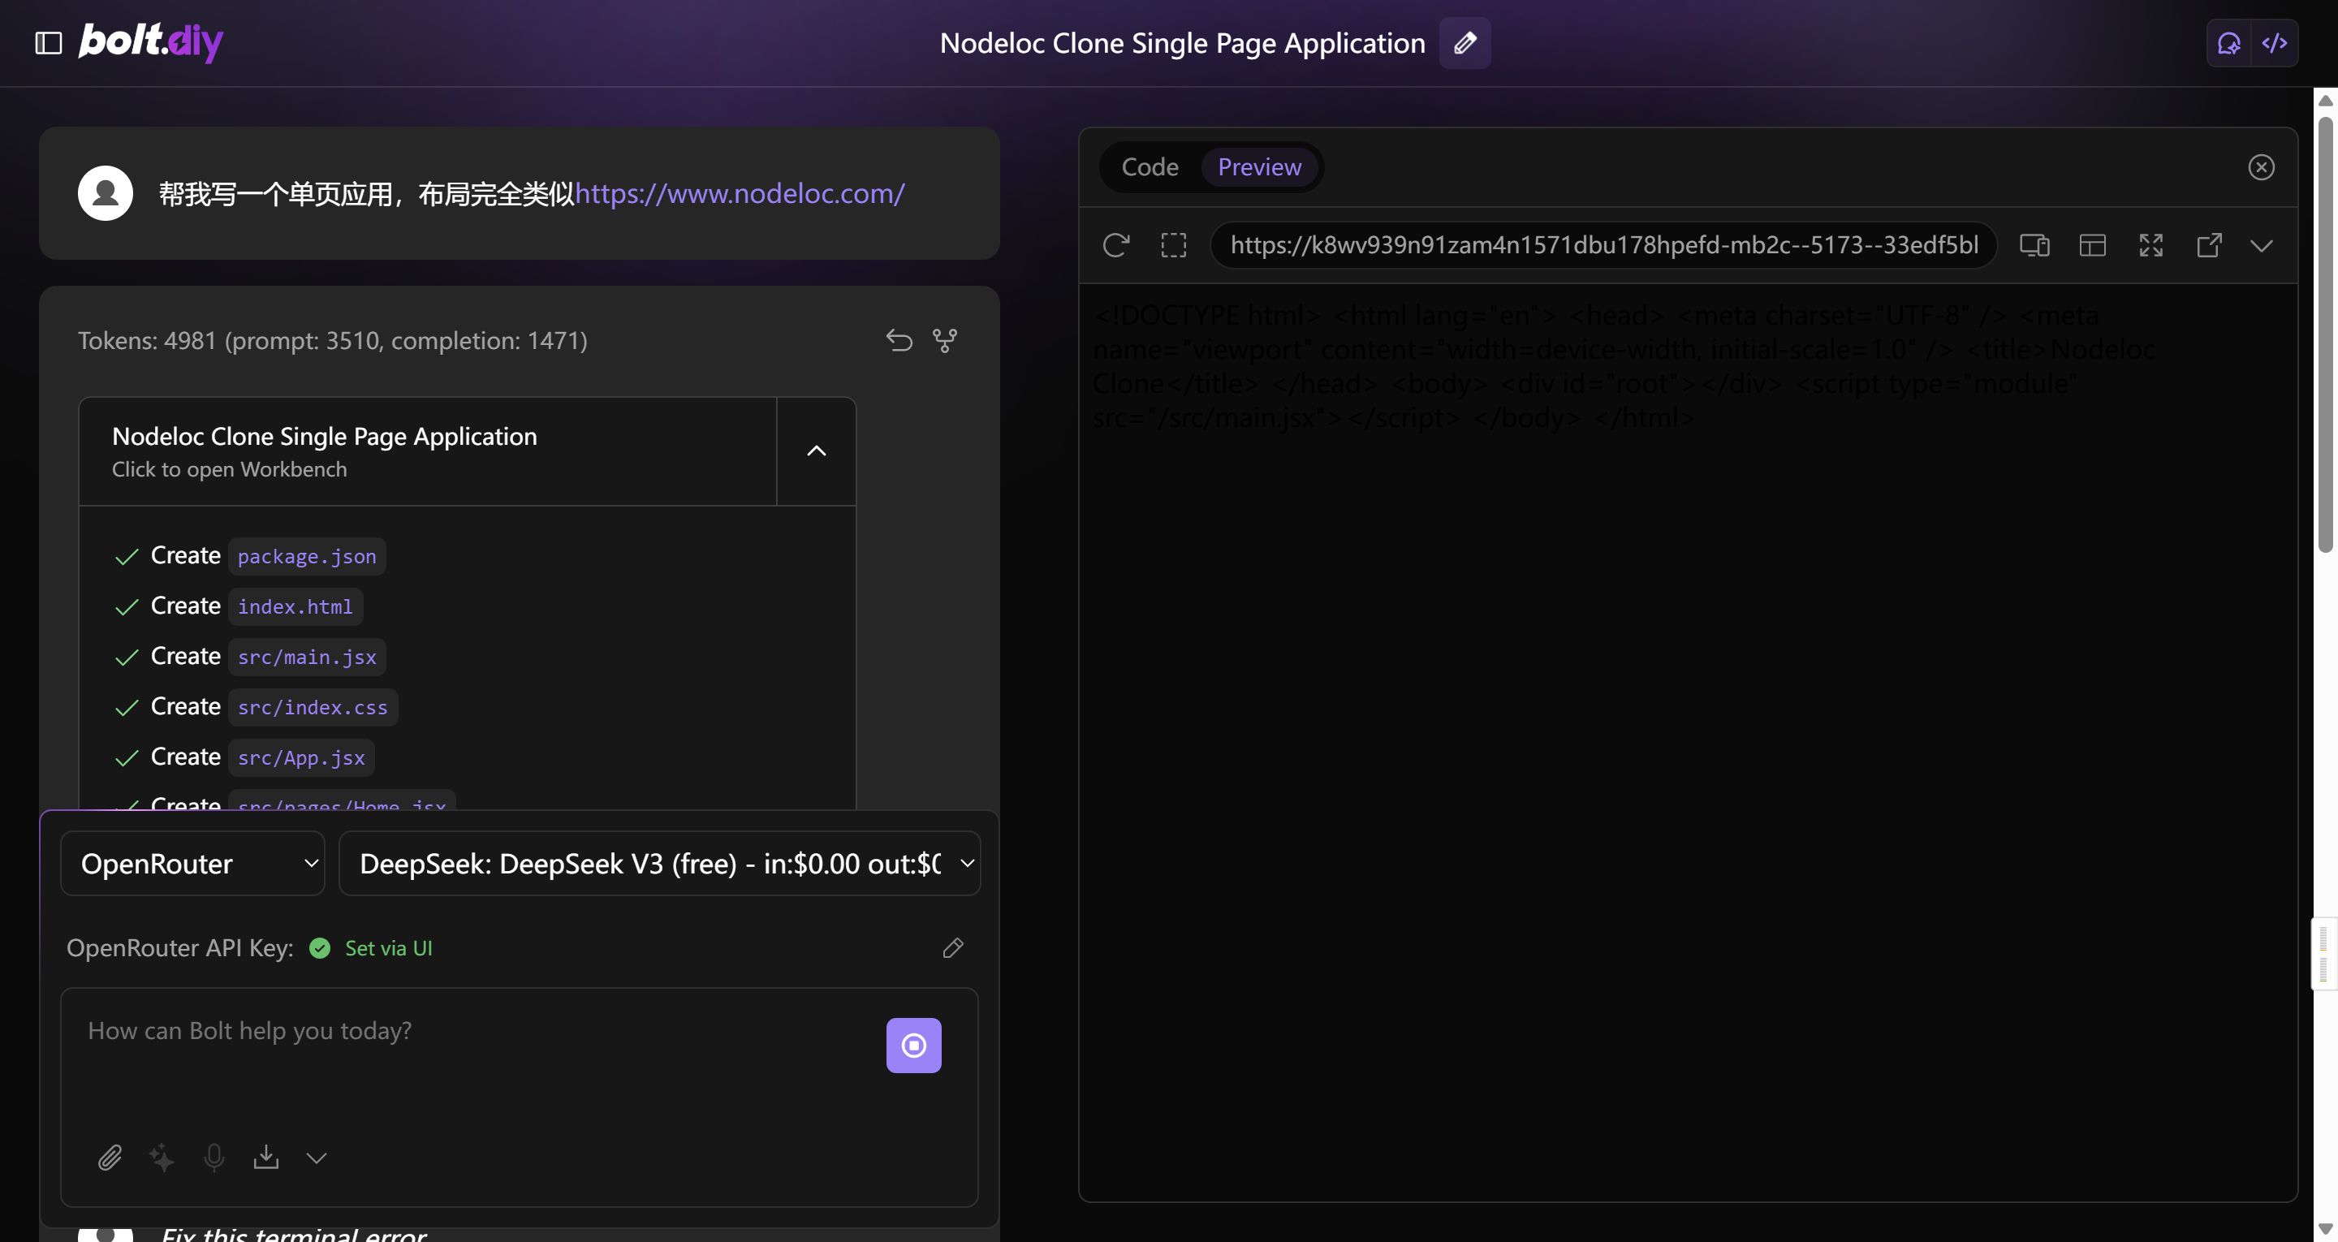Viewport: 2338px width, 1242px height.
Task: Reload the preview with refresh icon
Action: tap(1115, 245)
